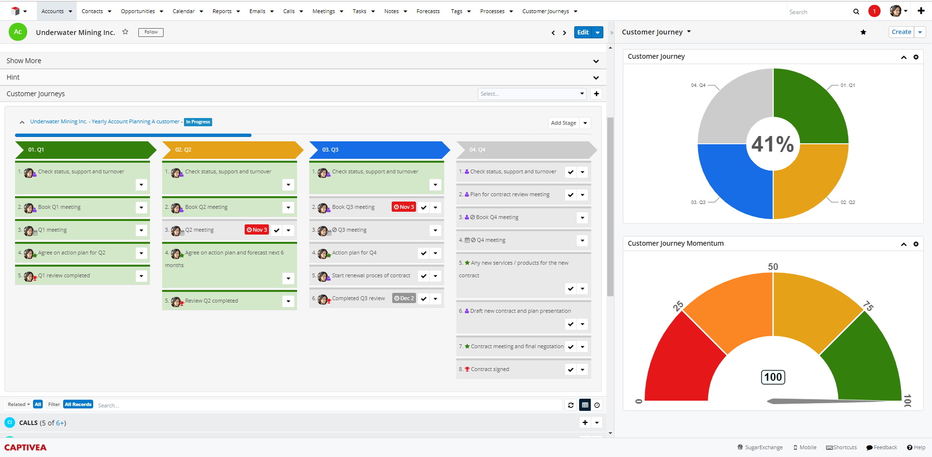Click the global quick-create plus icon top right
The image size is (932, 457).
(922, 11)
